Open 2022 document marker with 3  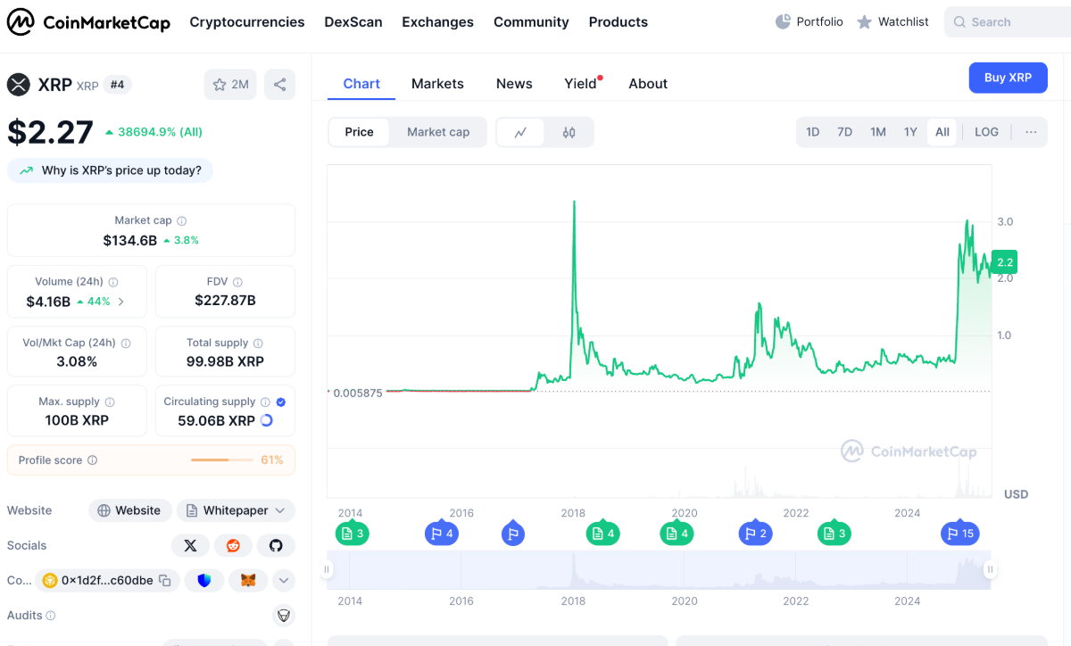(x=834, y=534)
